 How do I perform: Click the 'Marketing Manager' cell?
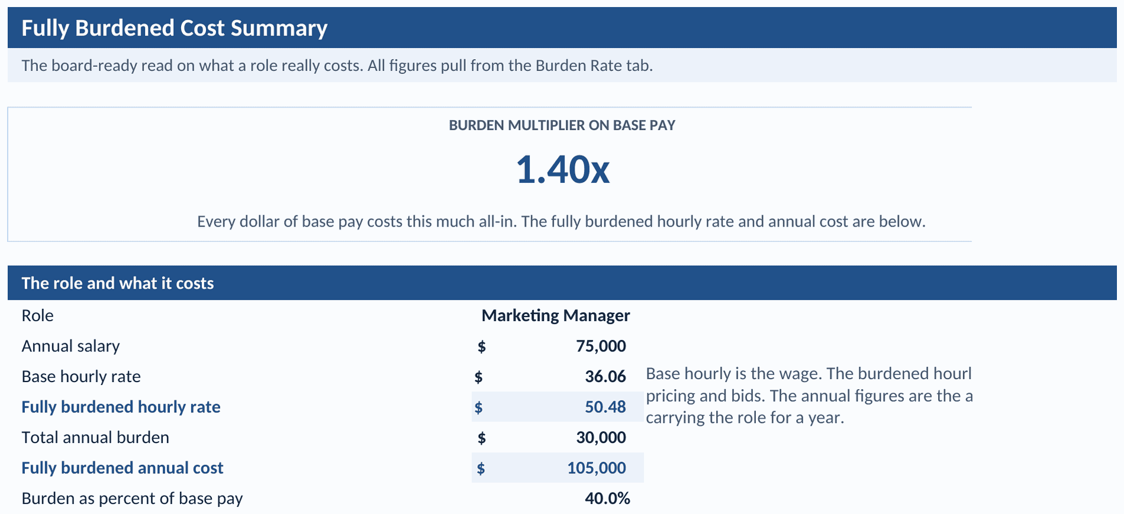point(555,315)
